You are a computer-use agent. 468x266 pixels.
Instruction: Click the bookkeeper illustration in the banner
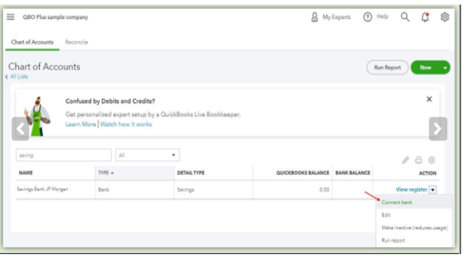click(38, 117)
